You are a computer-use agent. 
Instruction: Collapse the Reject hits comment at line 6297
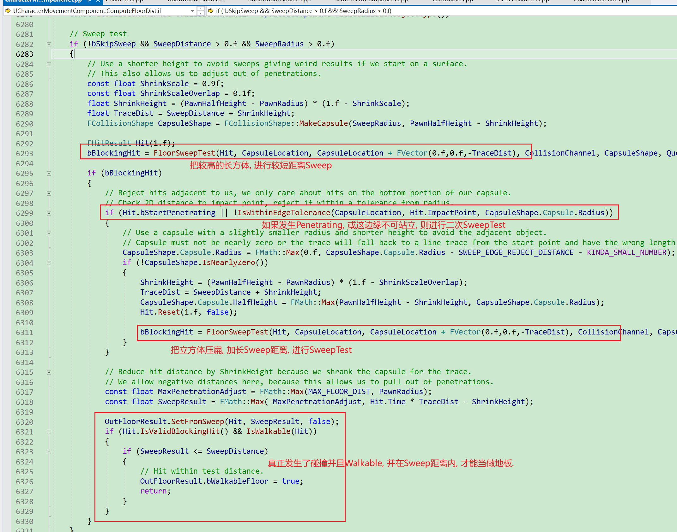click(49, 193)
